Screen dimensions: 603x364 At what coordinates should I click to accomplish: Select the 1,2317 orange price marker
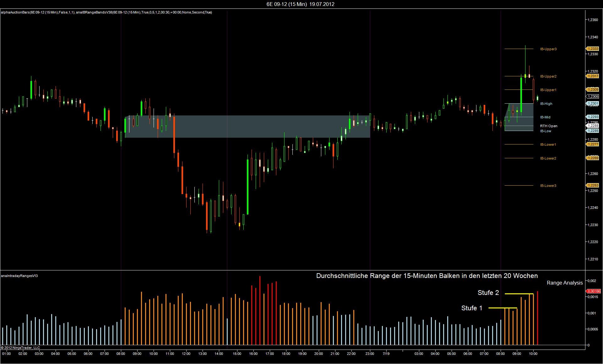(593, 76)
